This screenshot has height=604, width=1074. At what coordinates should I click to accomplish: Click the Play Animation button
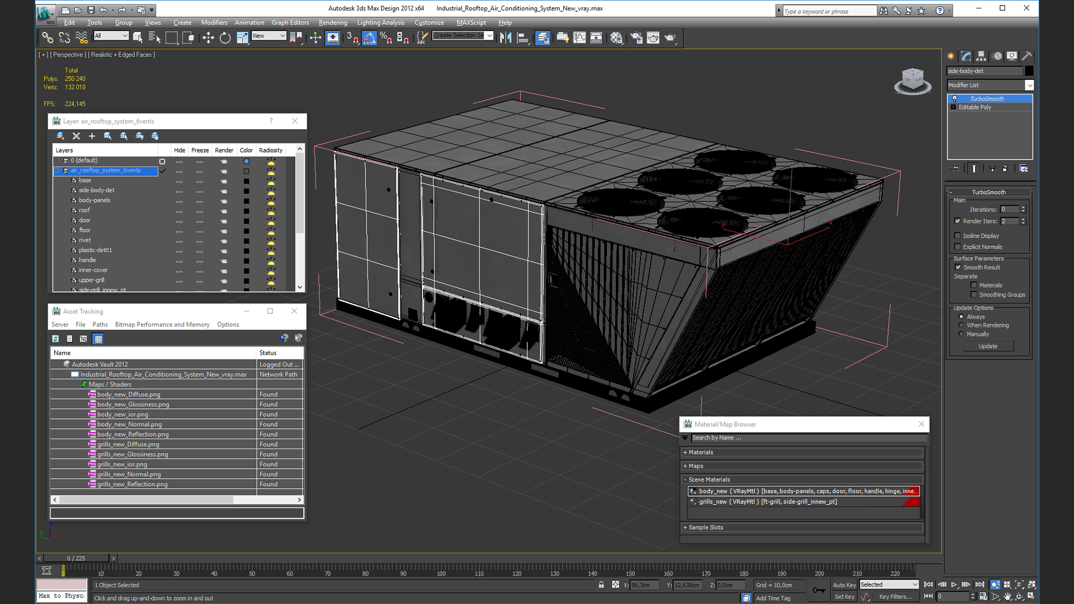(x=954, y=584)
